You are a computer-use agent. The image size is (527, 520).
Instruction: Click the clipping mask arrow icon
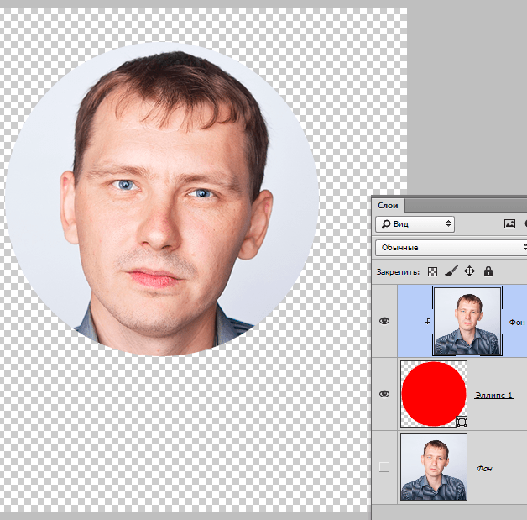pos(430,321)
